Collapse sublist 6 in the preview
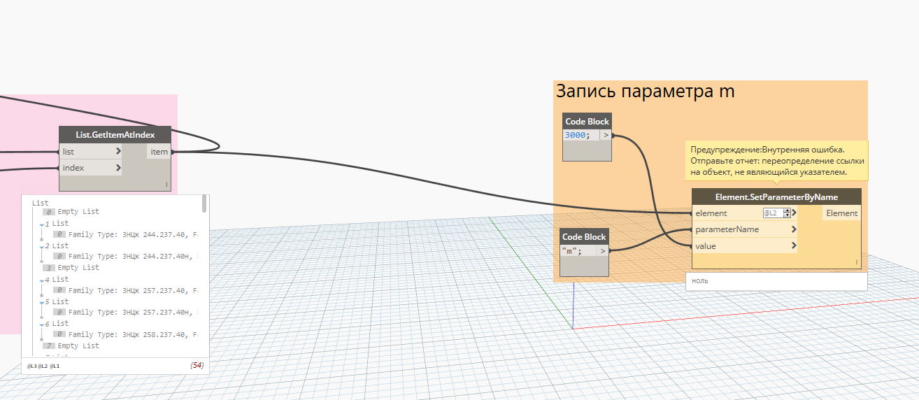 (42, 324)
